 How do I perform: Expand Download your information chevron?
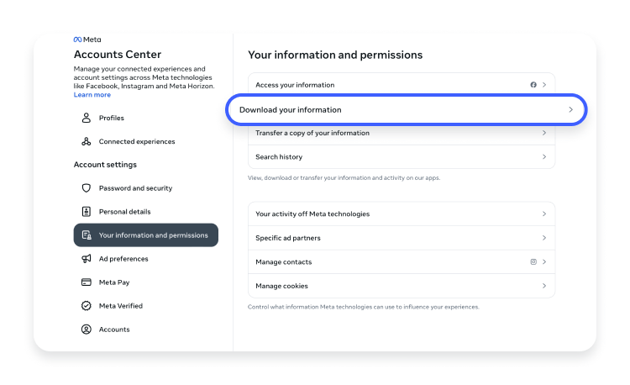(570, 110)
